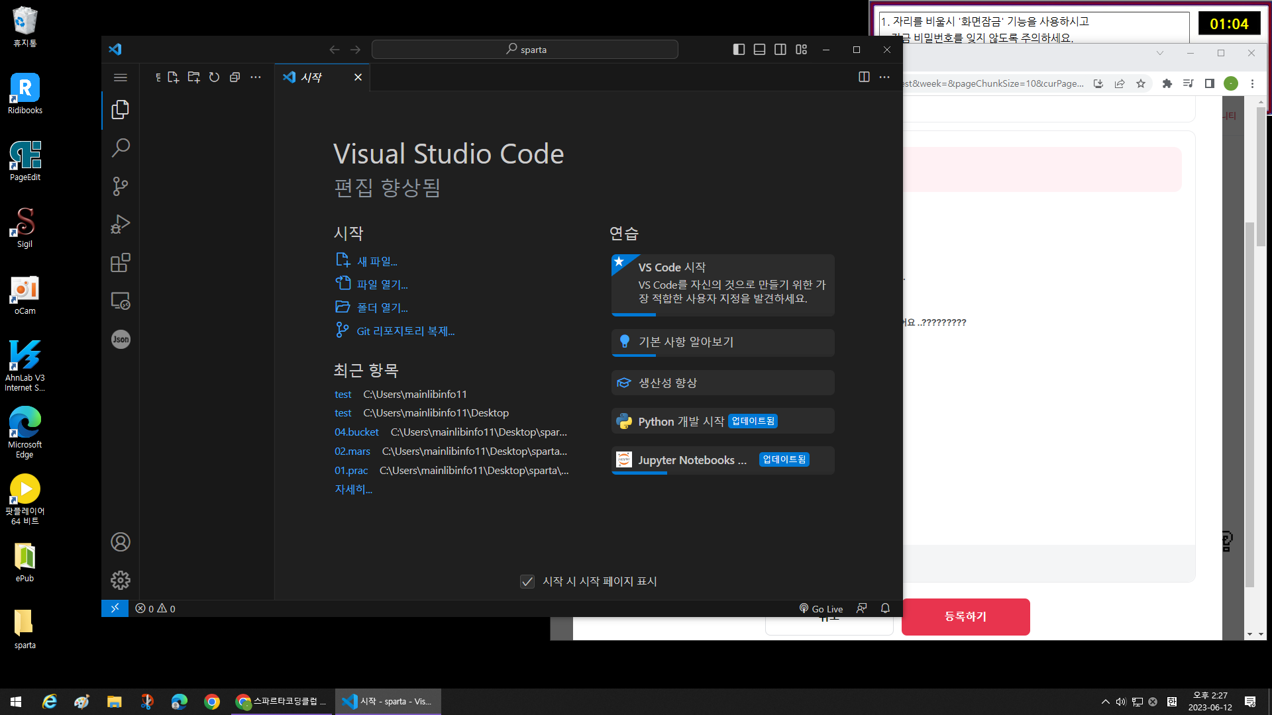Open Run and Debug view

pos(120,224)
